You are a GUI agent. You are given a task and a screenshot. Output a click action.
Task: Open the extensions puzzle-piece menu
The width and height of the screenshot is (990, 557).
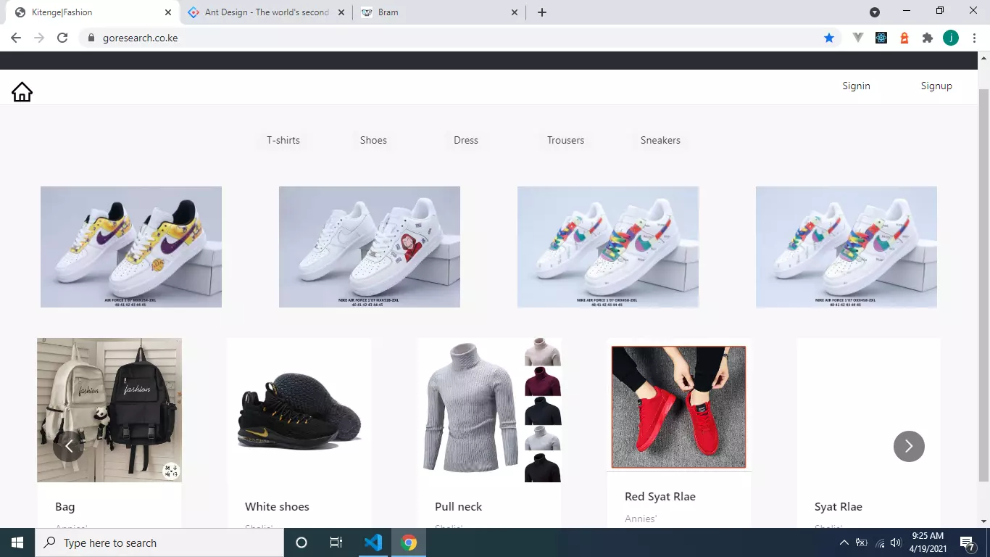pos(927,38)
